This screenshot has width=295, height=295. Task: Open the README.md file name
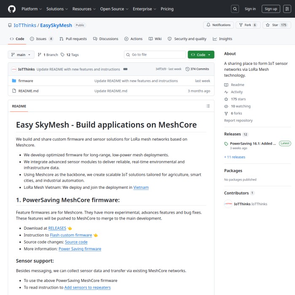(x=28, y=91)
